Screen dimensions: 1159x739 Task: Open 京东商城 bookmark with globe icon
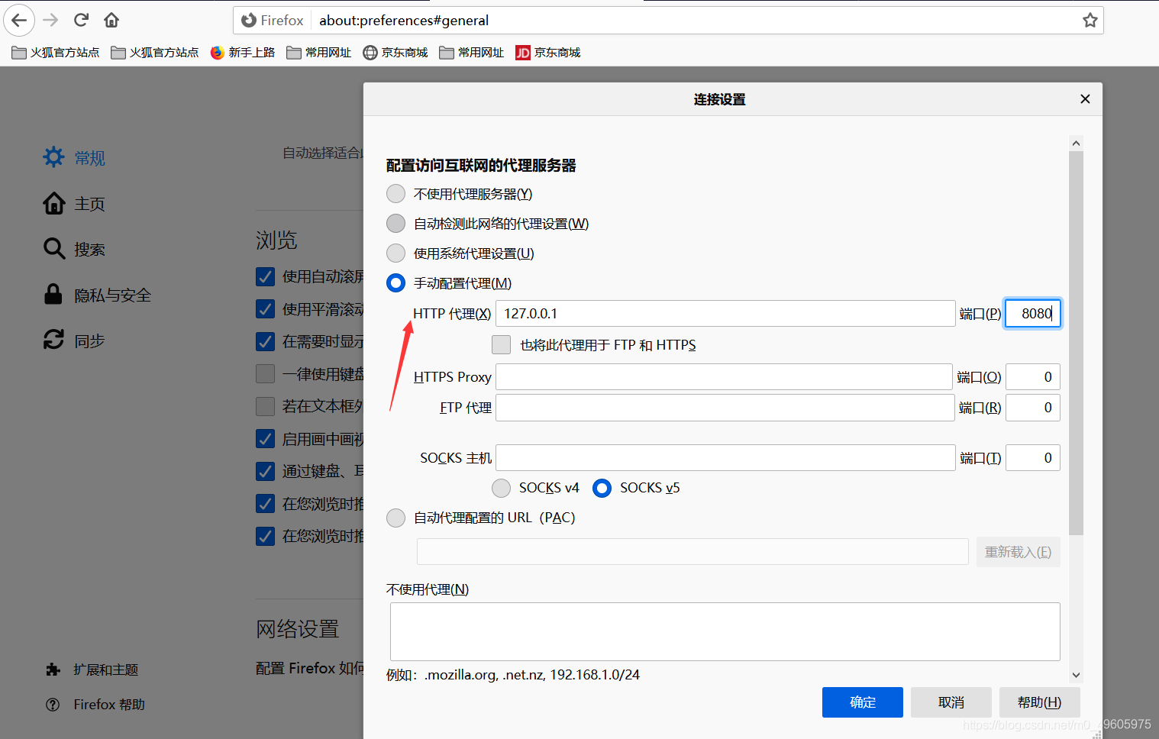tap(395, 53)
